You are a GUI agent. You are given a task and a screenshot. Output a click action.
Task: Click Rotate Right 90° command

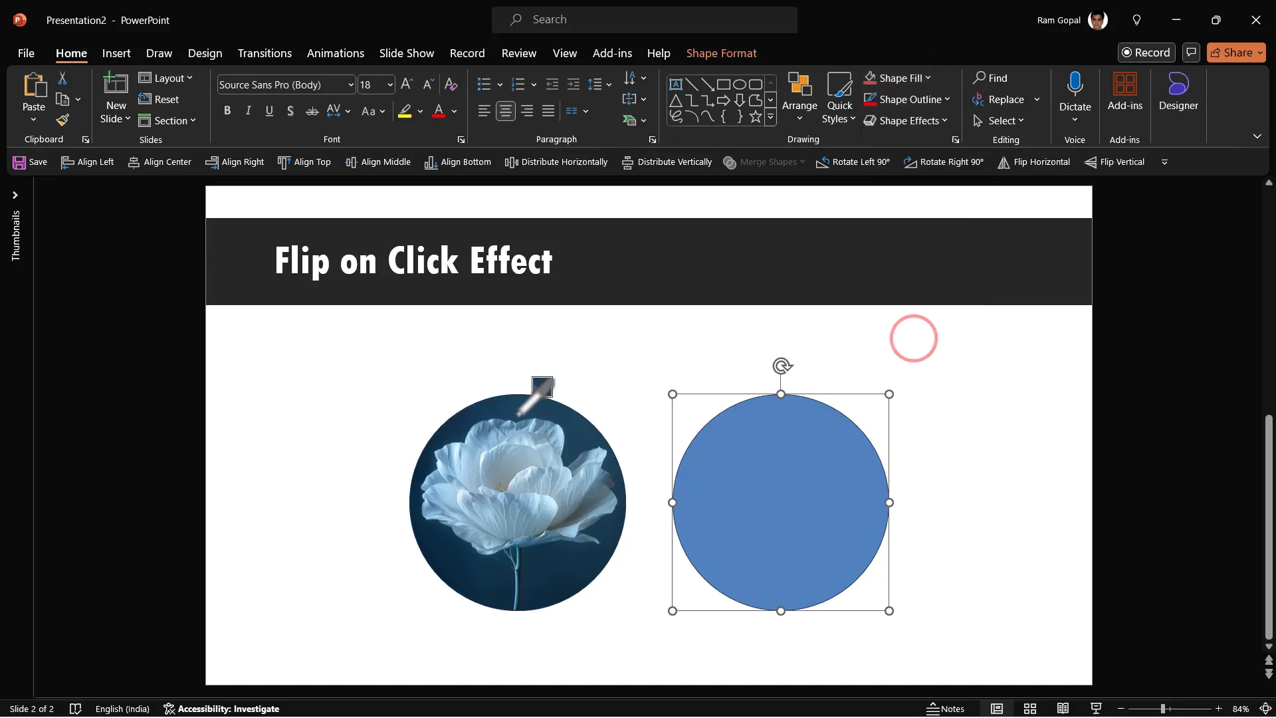tap(944, 162)
